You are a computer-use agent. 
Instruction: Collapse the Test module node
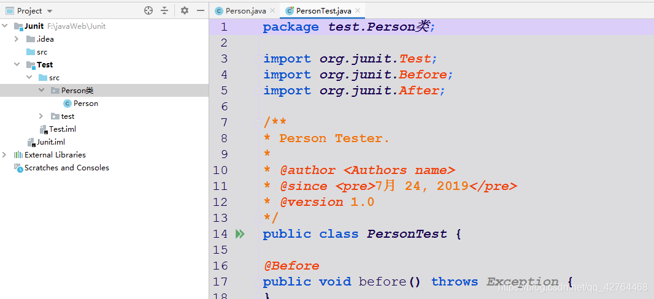17,64
